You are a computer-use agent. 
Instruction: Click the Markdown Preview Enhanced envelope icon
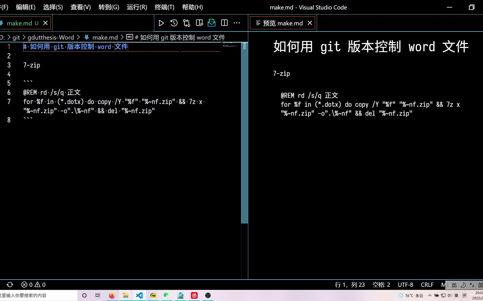(212, 23)
